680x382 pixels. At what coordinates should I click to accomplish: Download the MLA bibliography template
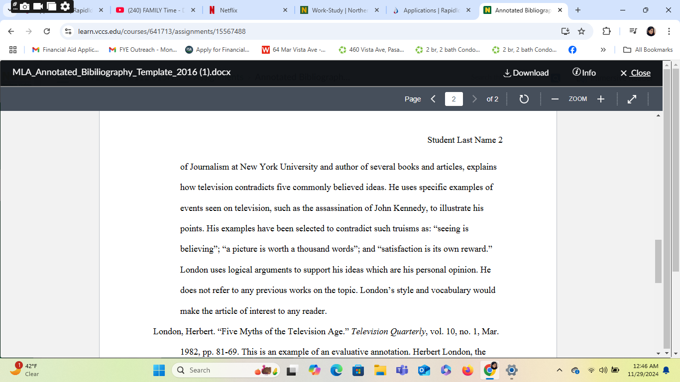[x=526, y=73]
